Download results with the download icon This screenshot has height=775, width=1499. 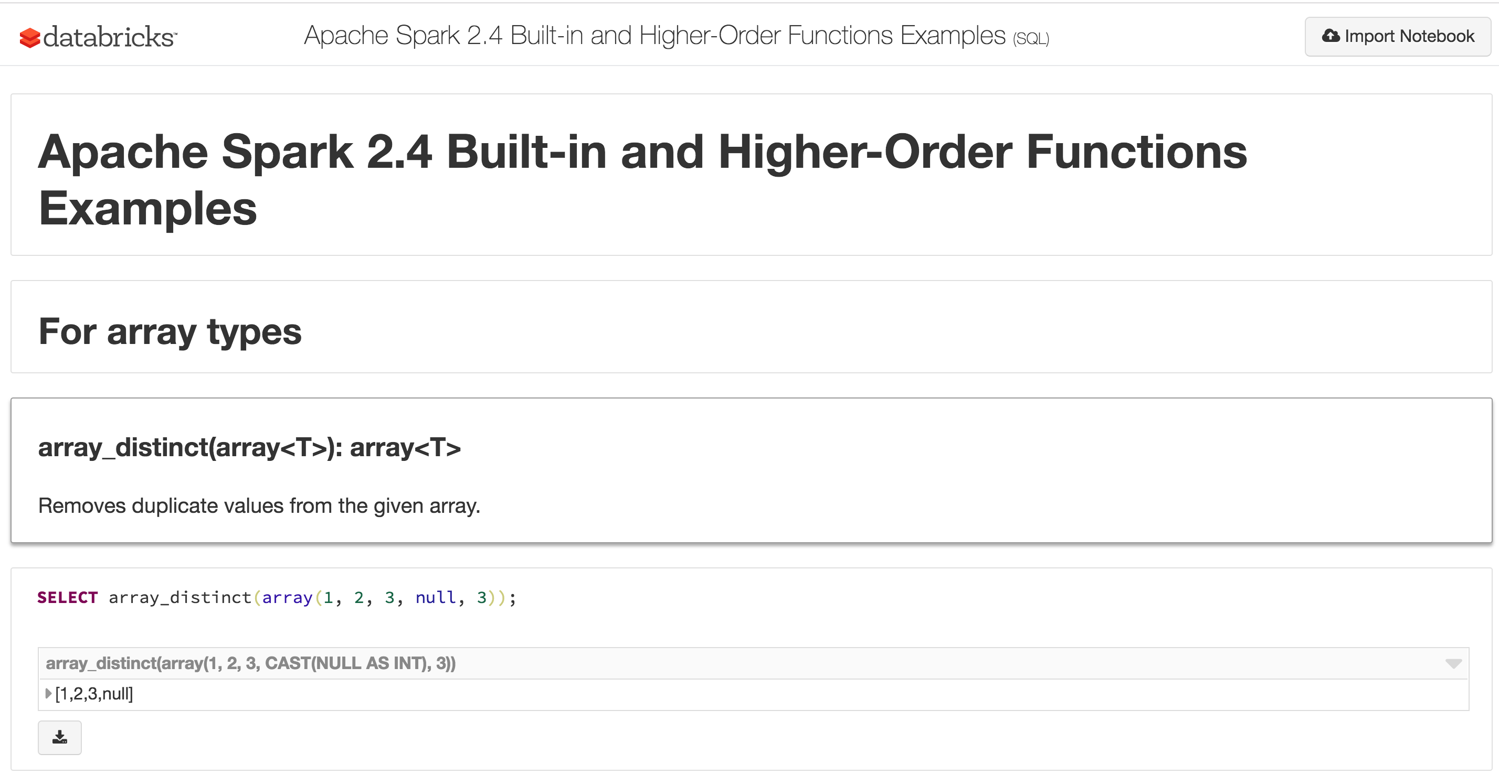point(60,737)
